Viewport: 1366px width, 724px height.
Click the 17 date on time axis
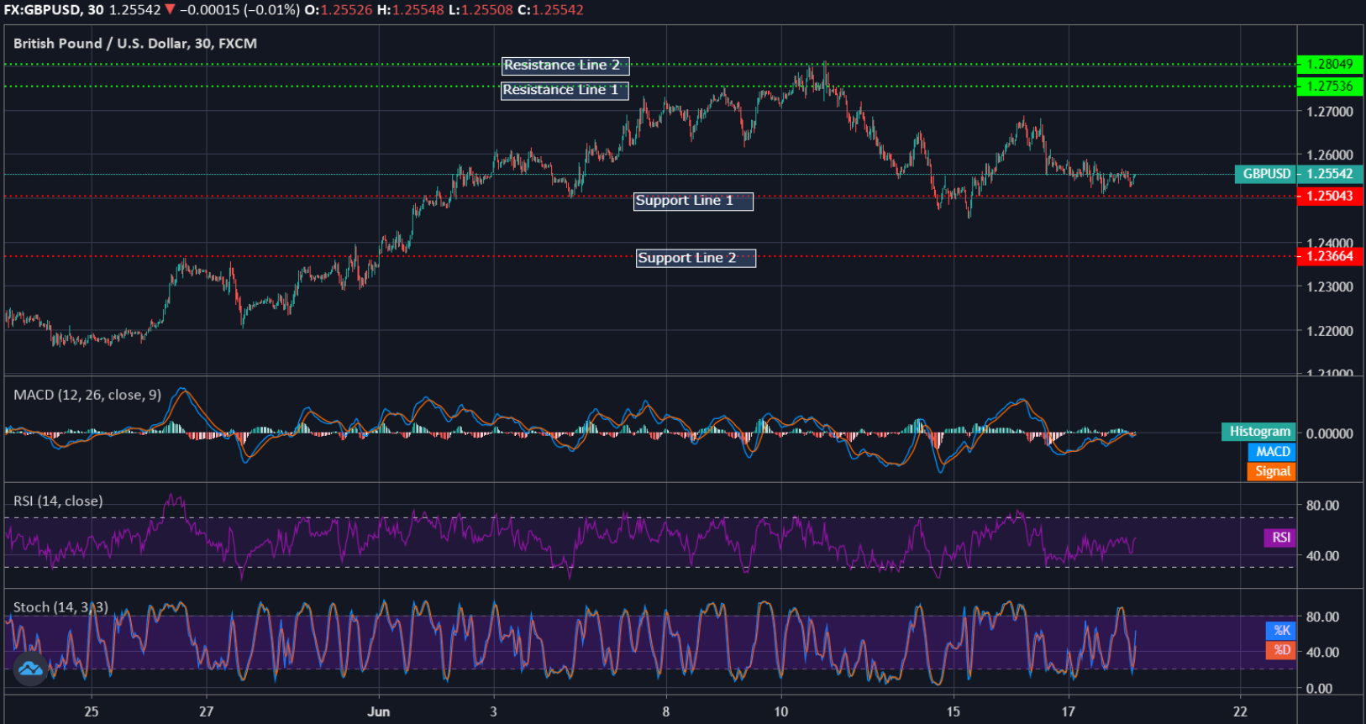pyautogui.click(x=1068, y=711)
